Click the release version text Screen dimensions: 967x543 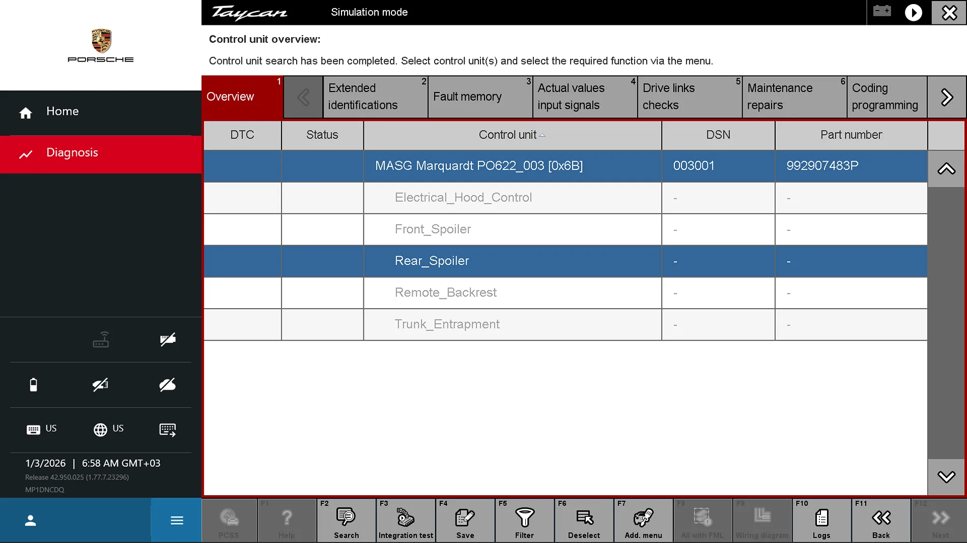click(77, 477)
